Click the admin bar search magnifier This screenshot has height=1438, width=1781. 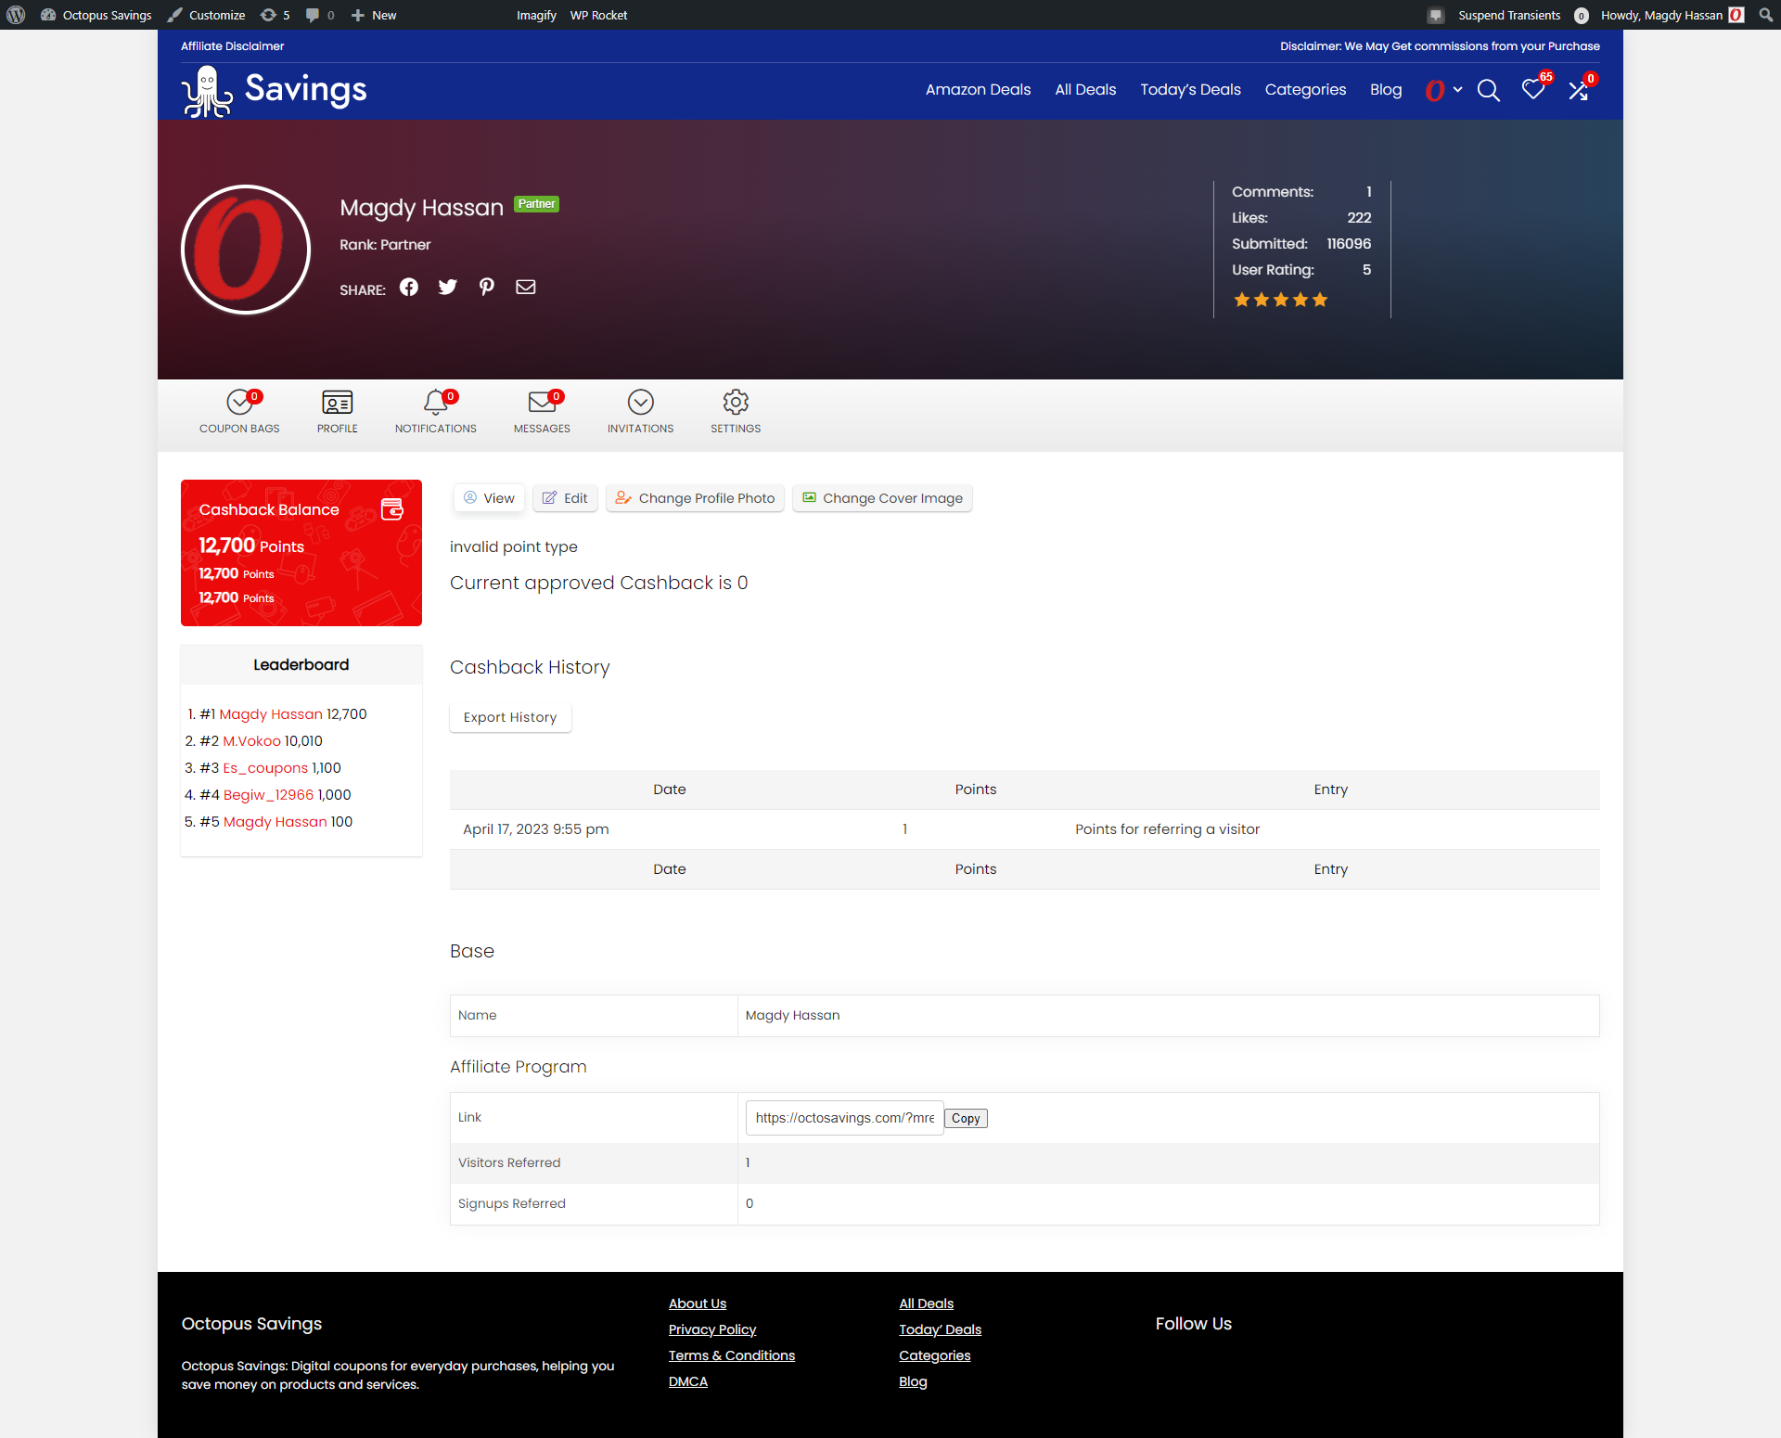coord(1765,15)
